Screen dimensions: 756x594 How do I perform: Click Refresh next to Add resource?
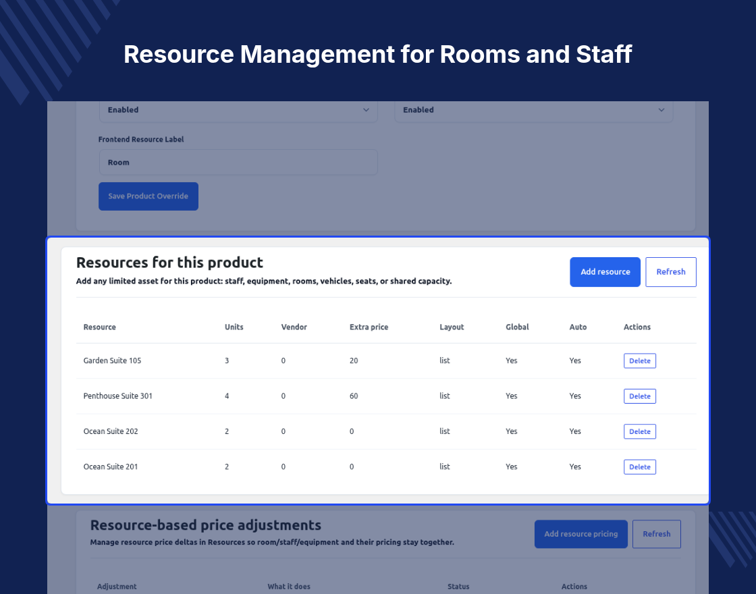671,272
